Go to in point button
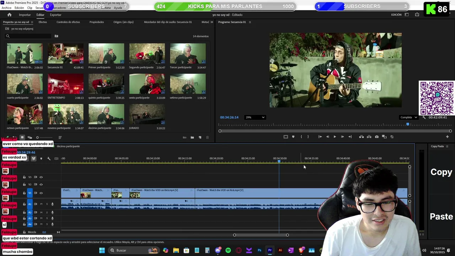The width and height of the screenshot is (455, 256). pyautogui.click(x=320, y=137)
